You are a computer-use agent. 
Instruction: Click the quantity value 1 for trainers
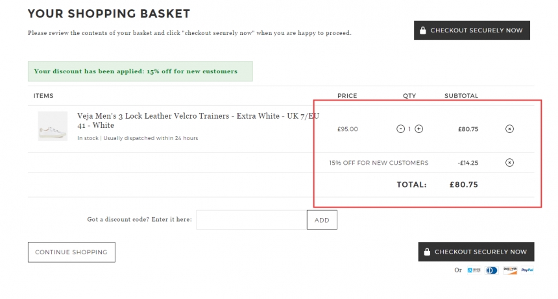(409, 129)
